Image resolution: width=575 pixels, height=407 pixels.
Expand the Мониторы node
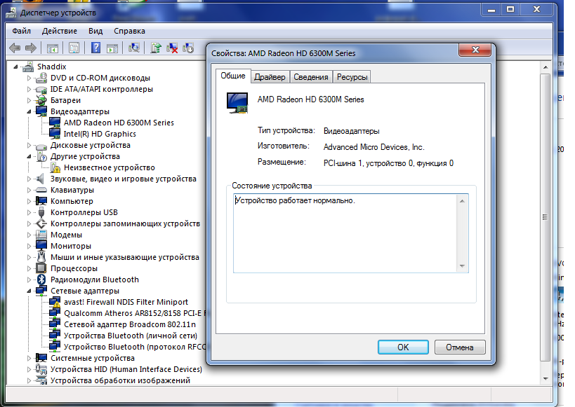[x=29, y=246]
